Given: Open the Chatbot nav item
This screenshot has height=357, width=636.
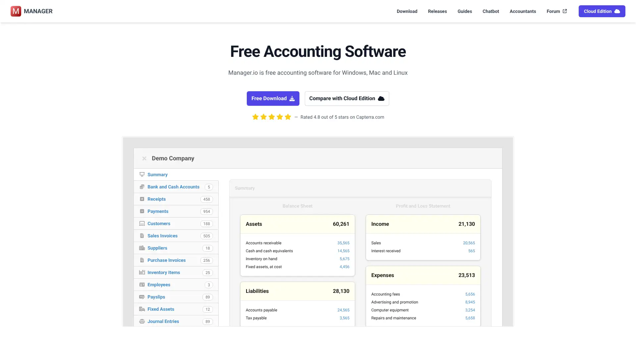Looking at the screenshot, I should tap(491, 11).
